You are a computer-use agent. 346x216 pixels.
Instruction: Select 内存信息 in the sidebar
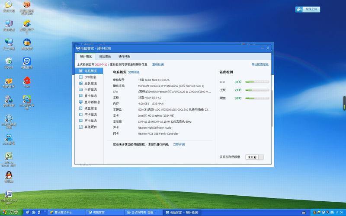(89, 89)
